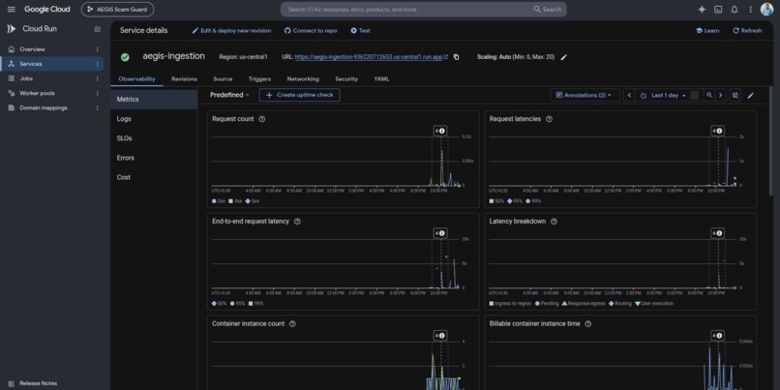Show help for End-to-end request latency
The image size is (780, 390).
coord(297,222)
